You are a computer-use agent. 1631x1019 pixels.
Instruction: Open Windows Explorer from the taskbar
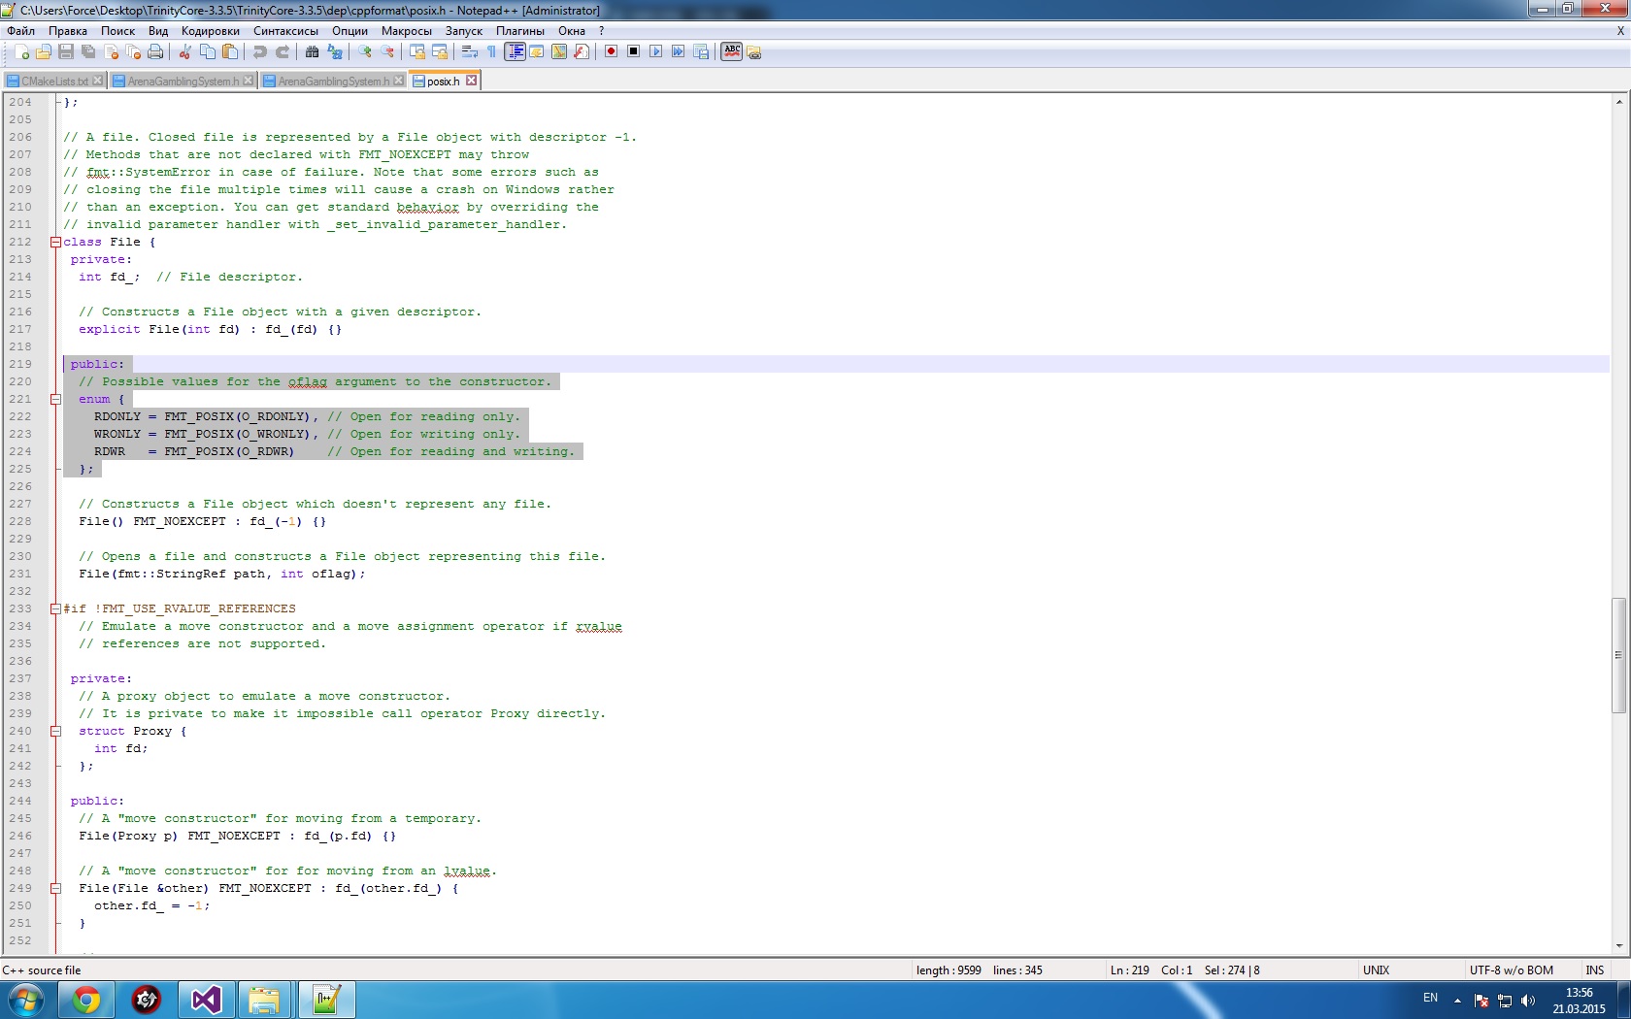click(264, 1000)
